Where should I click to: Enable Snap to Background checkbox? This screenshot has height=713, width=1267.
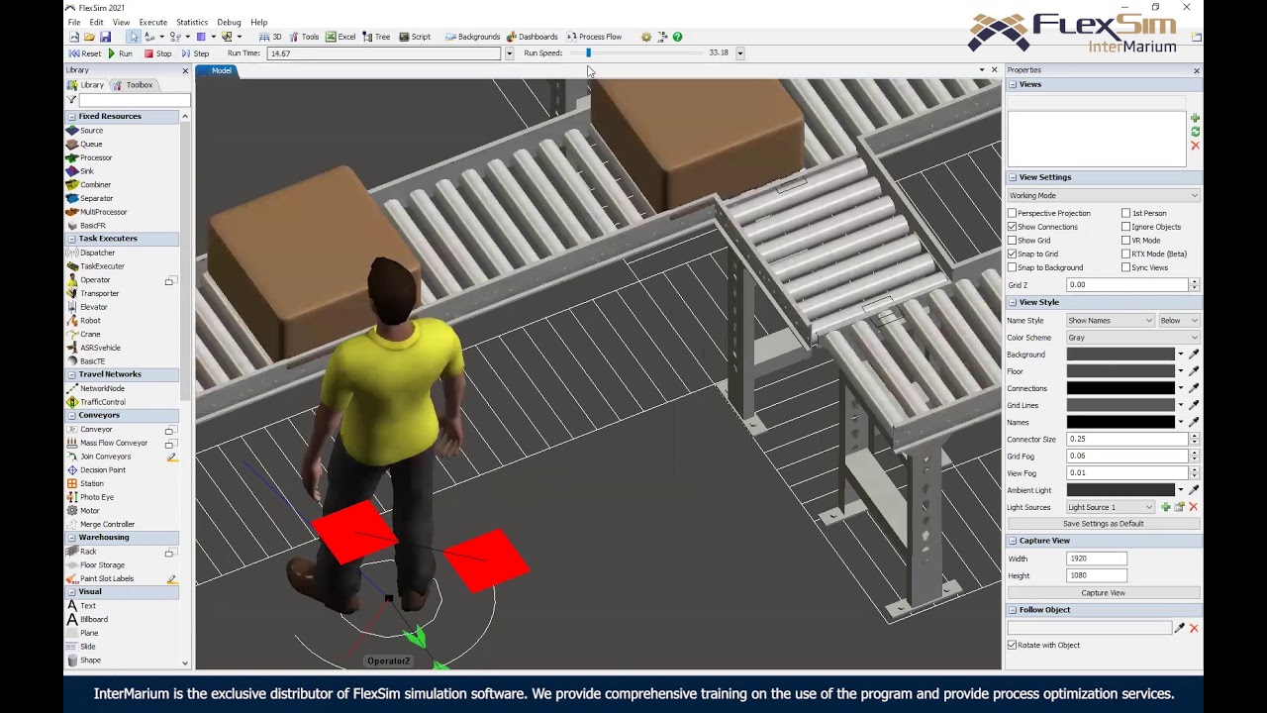pyautogui.click(x=1013, y=267)
